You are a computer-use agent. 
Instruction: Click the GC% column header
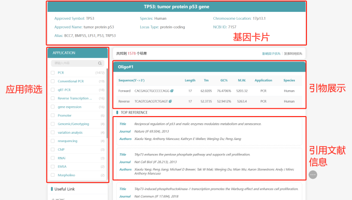[224, 80]
